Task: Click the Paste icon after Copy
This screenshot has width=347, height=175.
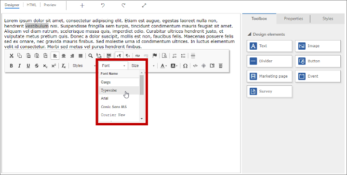Action: click(x=28, y=56)
